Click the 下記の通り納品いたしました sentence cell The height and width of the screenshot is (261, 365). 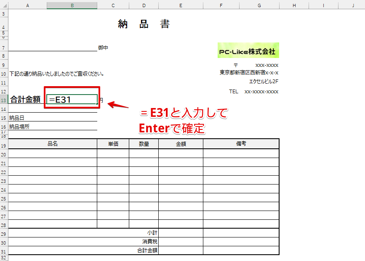click(x=56, y=74)
